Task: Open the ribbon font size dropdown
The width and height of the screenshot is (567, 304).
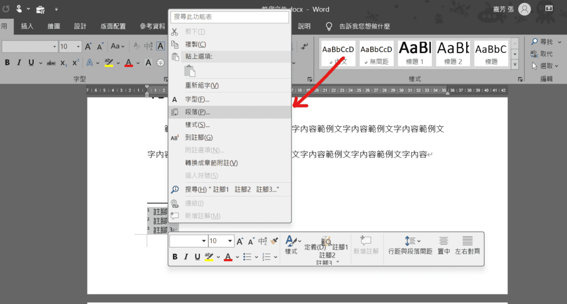Action: click(x=79, y=47)
